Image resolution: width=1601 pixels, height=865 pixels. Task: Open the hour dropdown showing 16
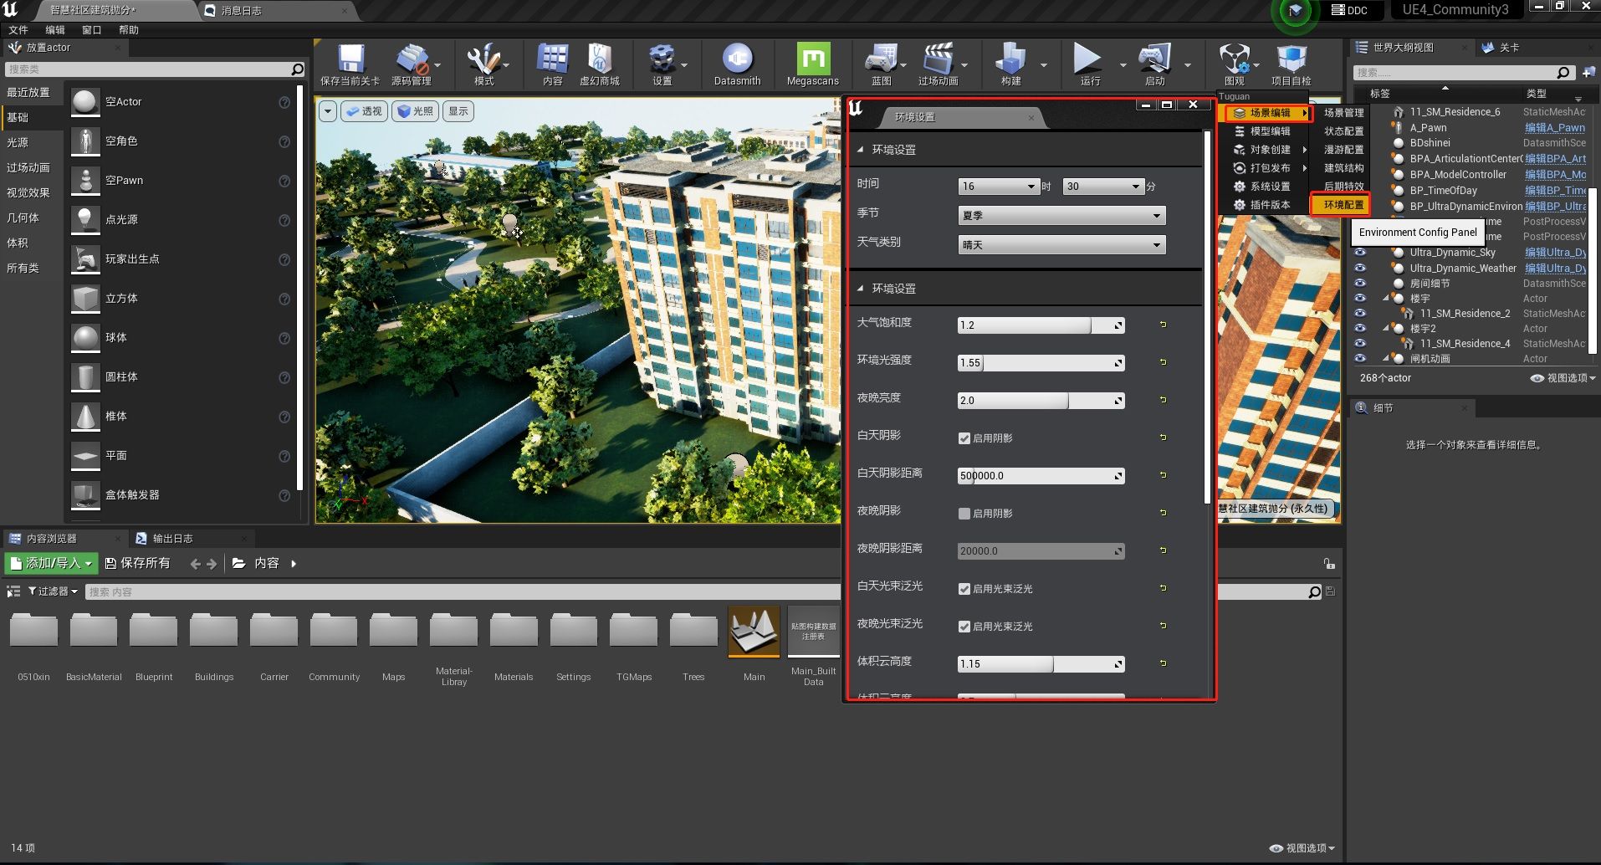[999, 187]
